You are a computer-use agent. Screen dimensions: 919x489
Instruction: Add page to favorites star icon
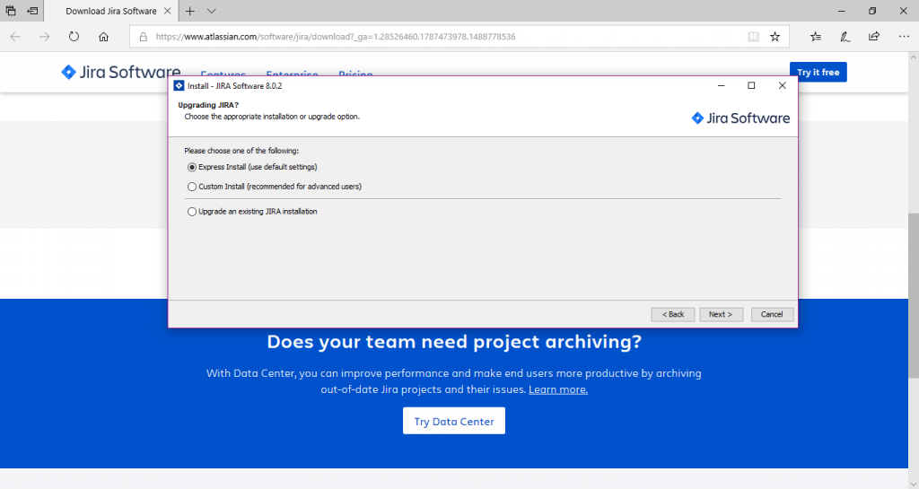coord(775,37)
